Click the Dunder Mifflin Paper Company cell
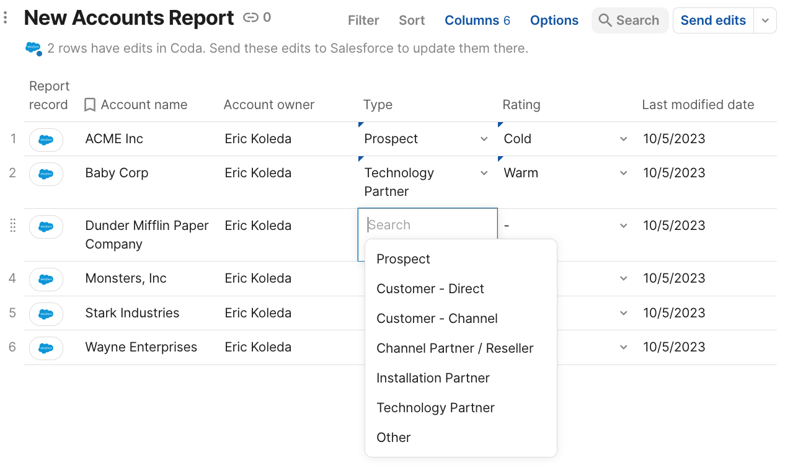Viewport: 785px width, 468px height. pyautogui.click(x=147, y=235)
